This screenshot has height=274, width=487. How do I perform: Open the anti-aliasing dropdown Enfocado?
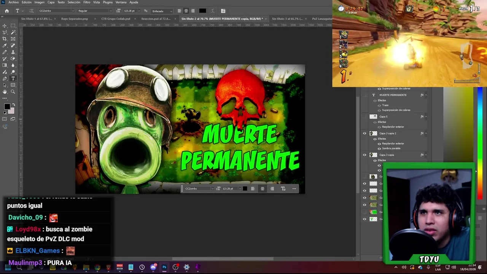click(x=162, y=11)
